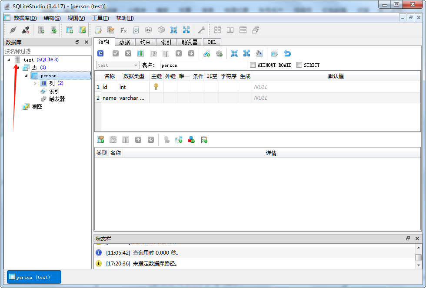
Task: Switch to the 数据 tab
Action: coord(125,42)
